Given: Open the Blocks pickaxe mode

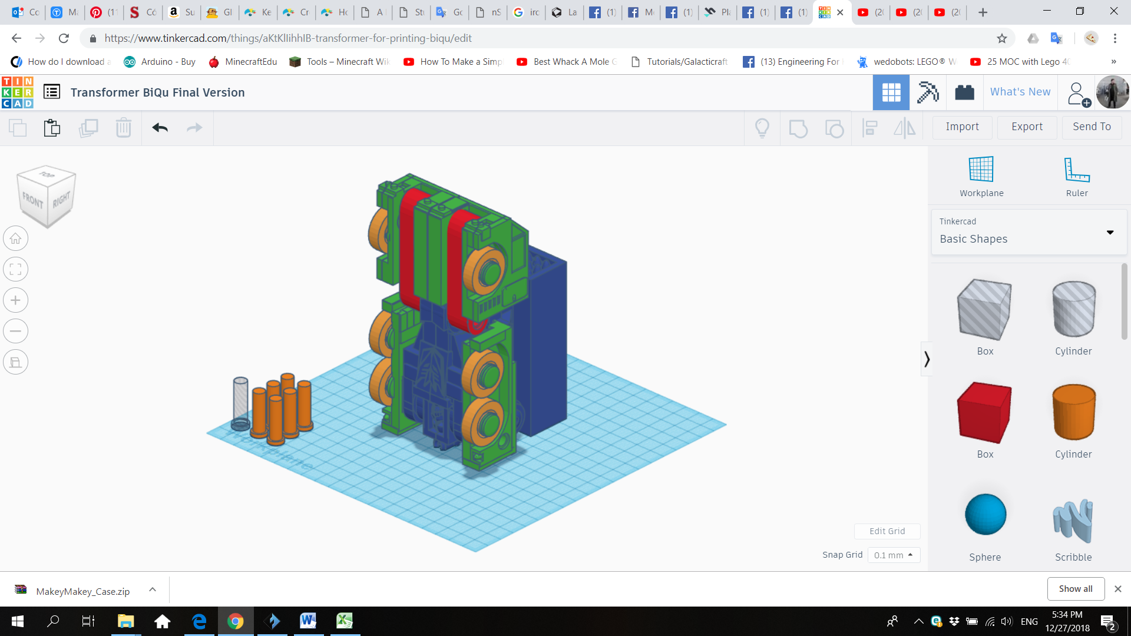Looking at the screenshot, I should tap(928, 92).
